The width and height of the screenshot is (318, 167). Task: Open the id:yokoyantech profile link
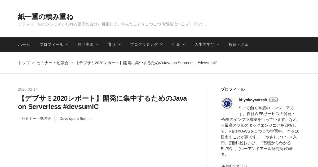click(x=253, y=100)
